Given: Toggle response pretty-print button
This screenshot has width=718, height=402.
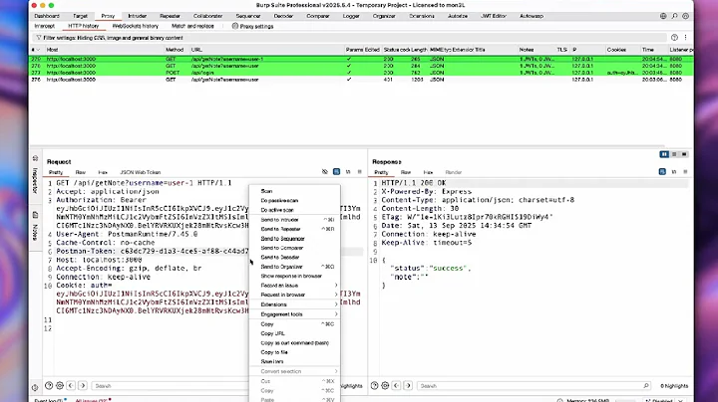Looking at the screenshot, I should pos(662,172).
